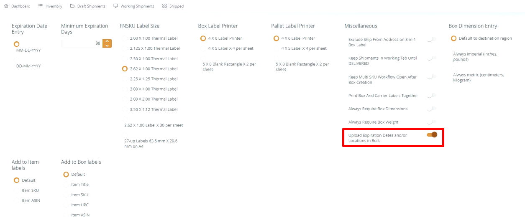Open the Working Shipments tab
The image size is (525, 223).
(x=137, y=6)
